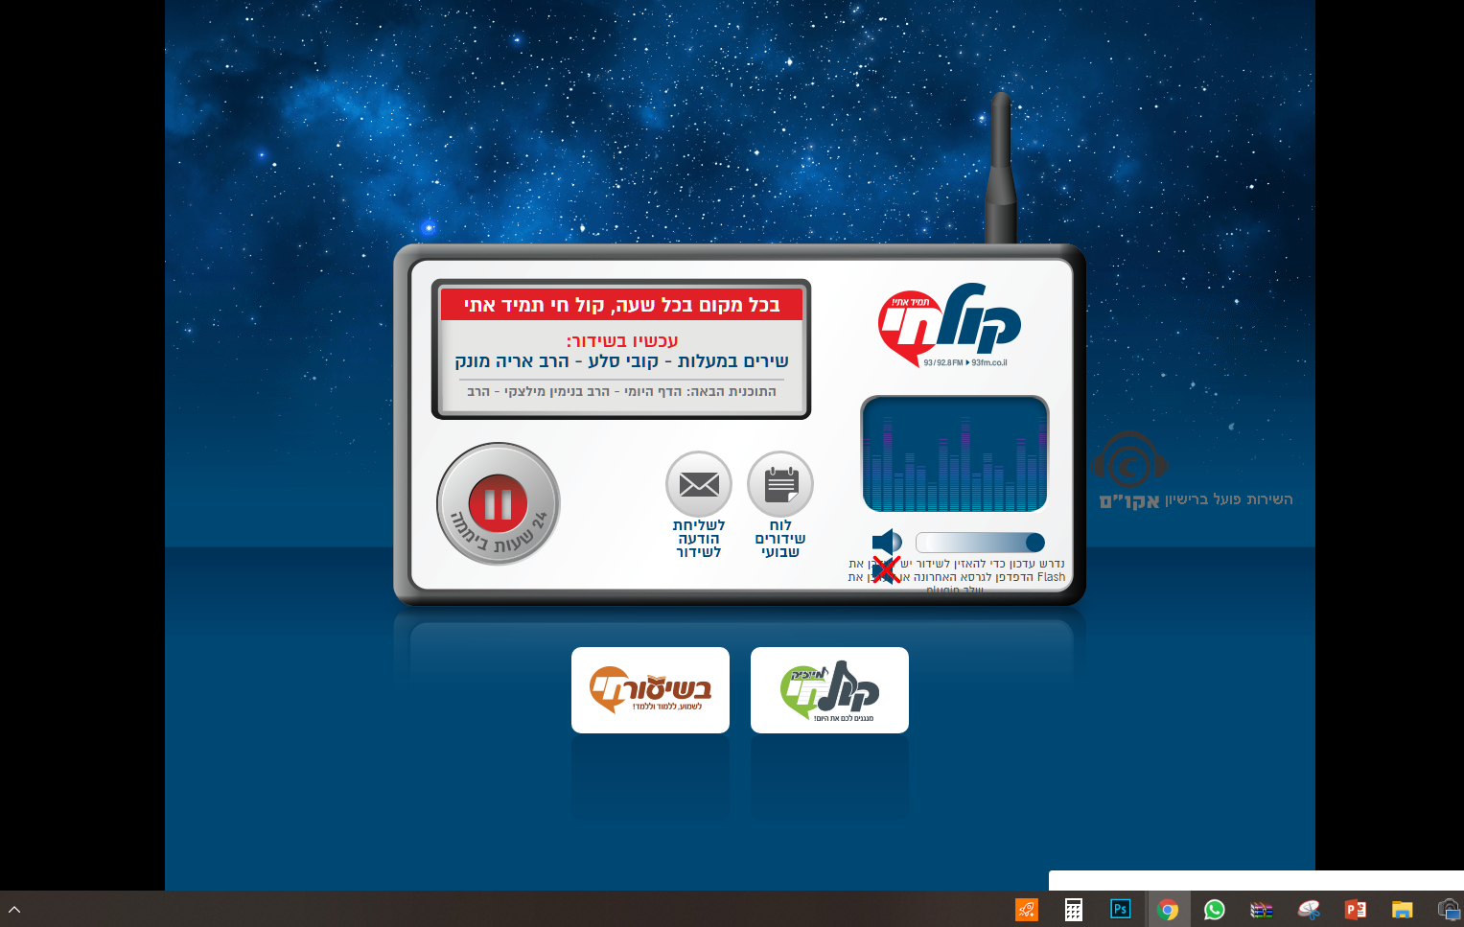Open the weekly broadcast schedule icon
Image resolution: width=1464 pixels, height=927 pixels.
pyautogui.click(x=780, y=484)
